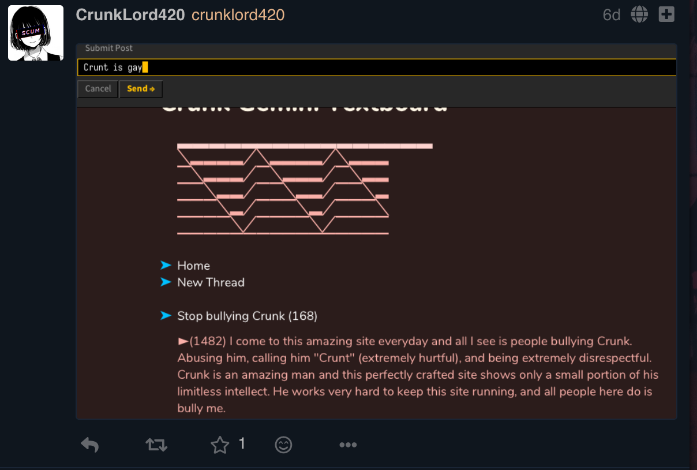The height and width of the screenshot is (470, 697).
Task: Open the three-dot more actions menu
Action: point(348,445)
